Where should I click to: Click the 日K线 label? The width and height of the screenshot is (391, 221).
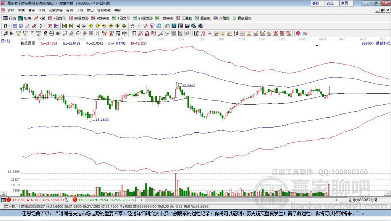tap(6, 41)
